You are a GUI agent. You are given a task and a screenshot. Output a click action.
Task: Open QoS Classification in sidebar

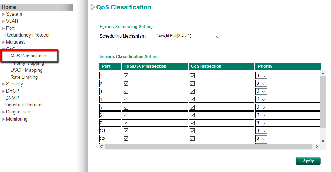pos(30,56)
